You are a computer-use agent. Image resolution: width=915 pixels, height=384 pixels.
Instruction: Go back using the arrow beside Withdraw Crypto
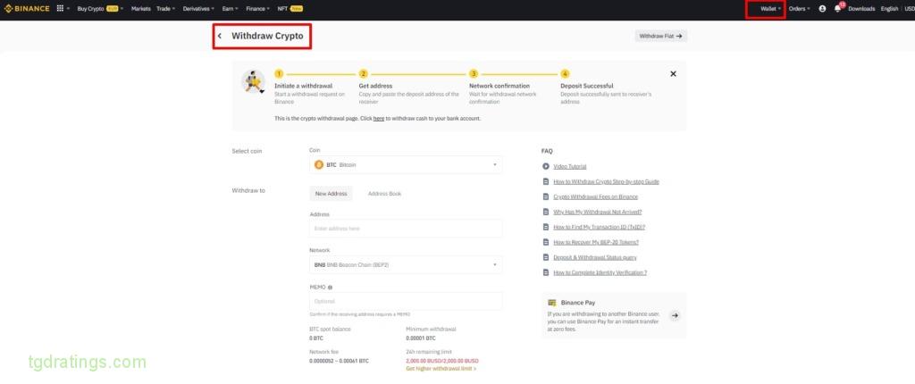(220, 36)
